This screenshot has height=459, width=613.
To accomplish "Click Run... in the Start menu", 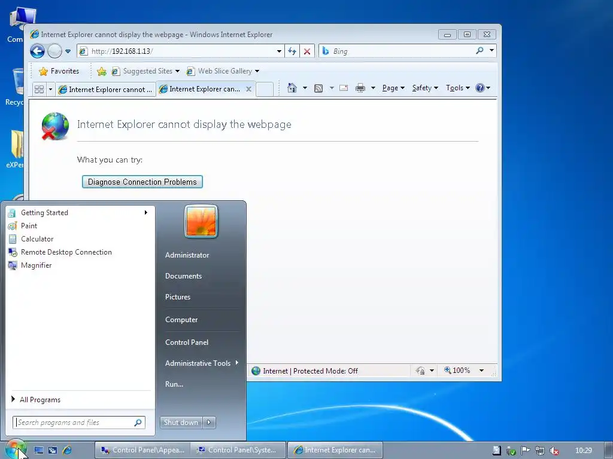I will pos(174,384).
